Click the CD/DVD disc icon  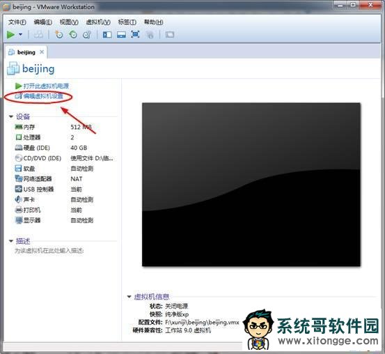coord(19,157)
